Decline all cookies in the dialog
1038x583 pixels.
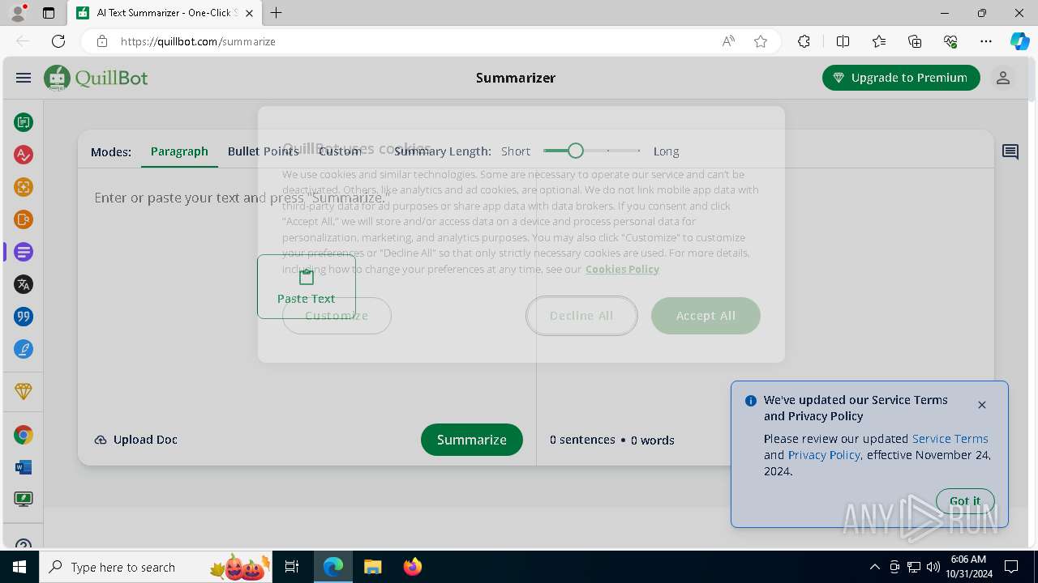(x=581, y=316)
